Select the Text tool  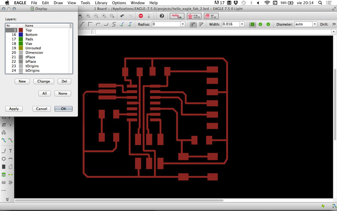tap(11, 151)
